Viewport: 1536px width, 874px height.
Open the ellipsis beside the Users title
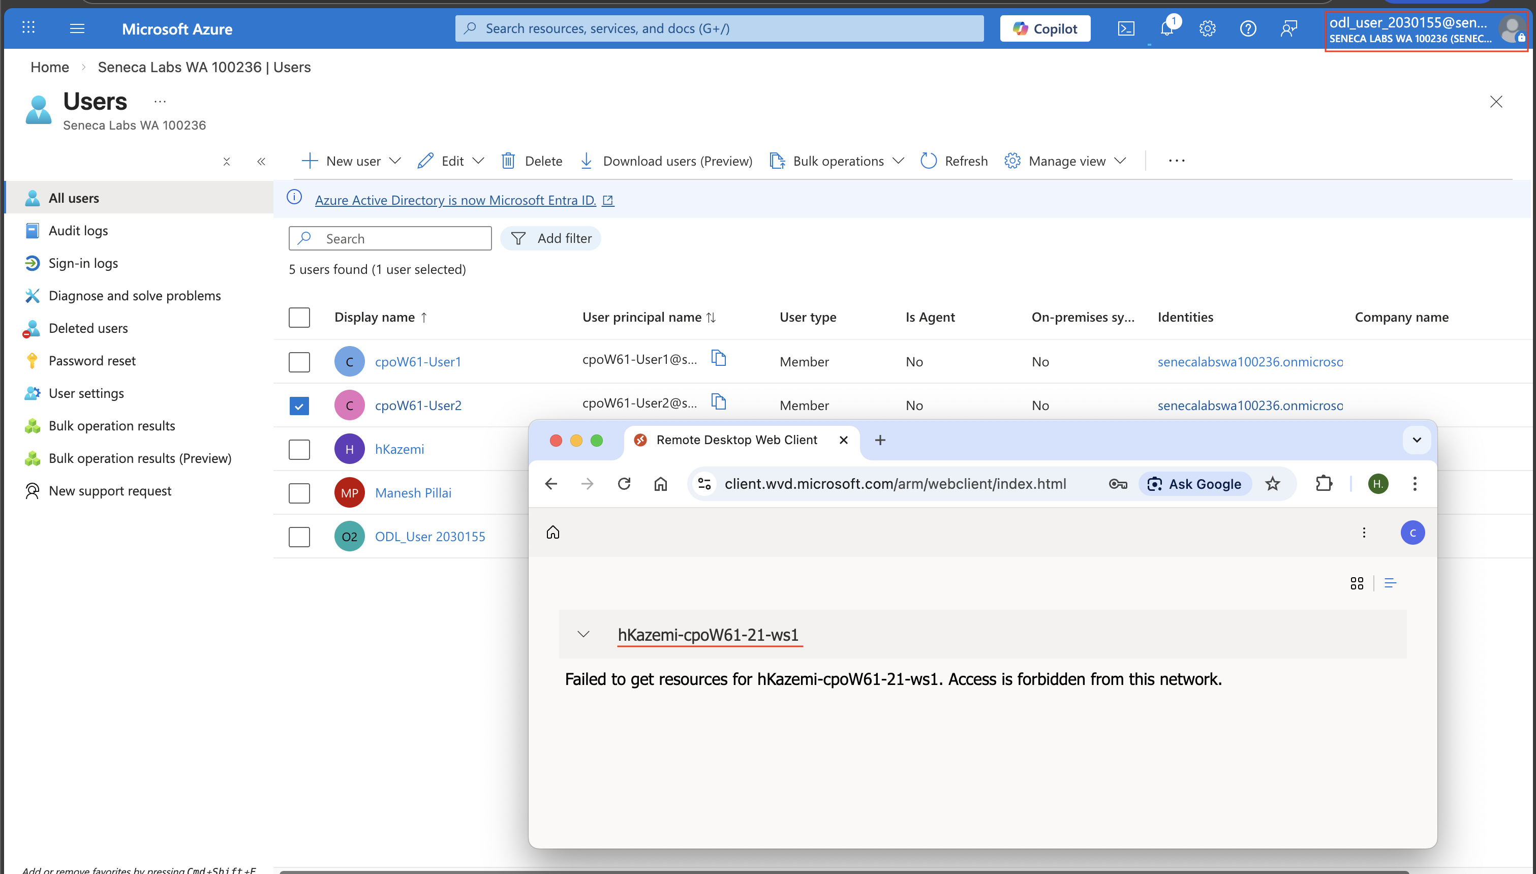click(x=160, y=102)
